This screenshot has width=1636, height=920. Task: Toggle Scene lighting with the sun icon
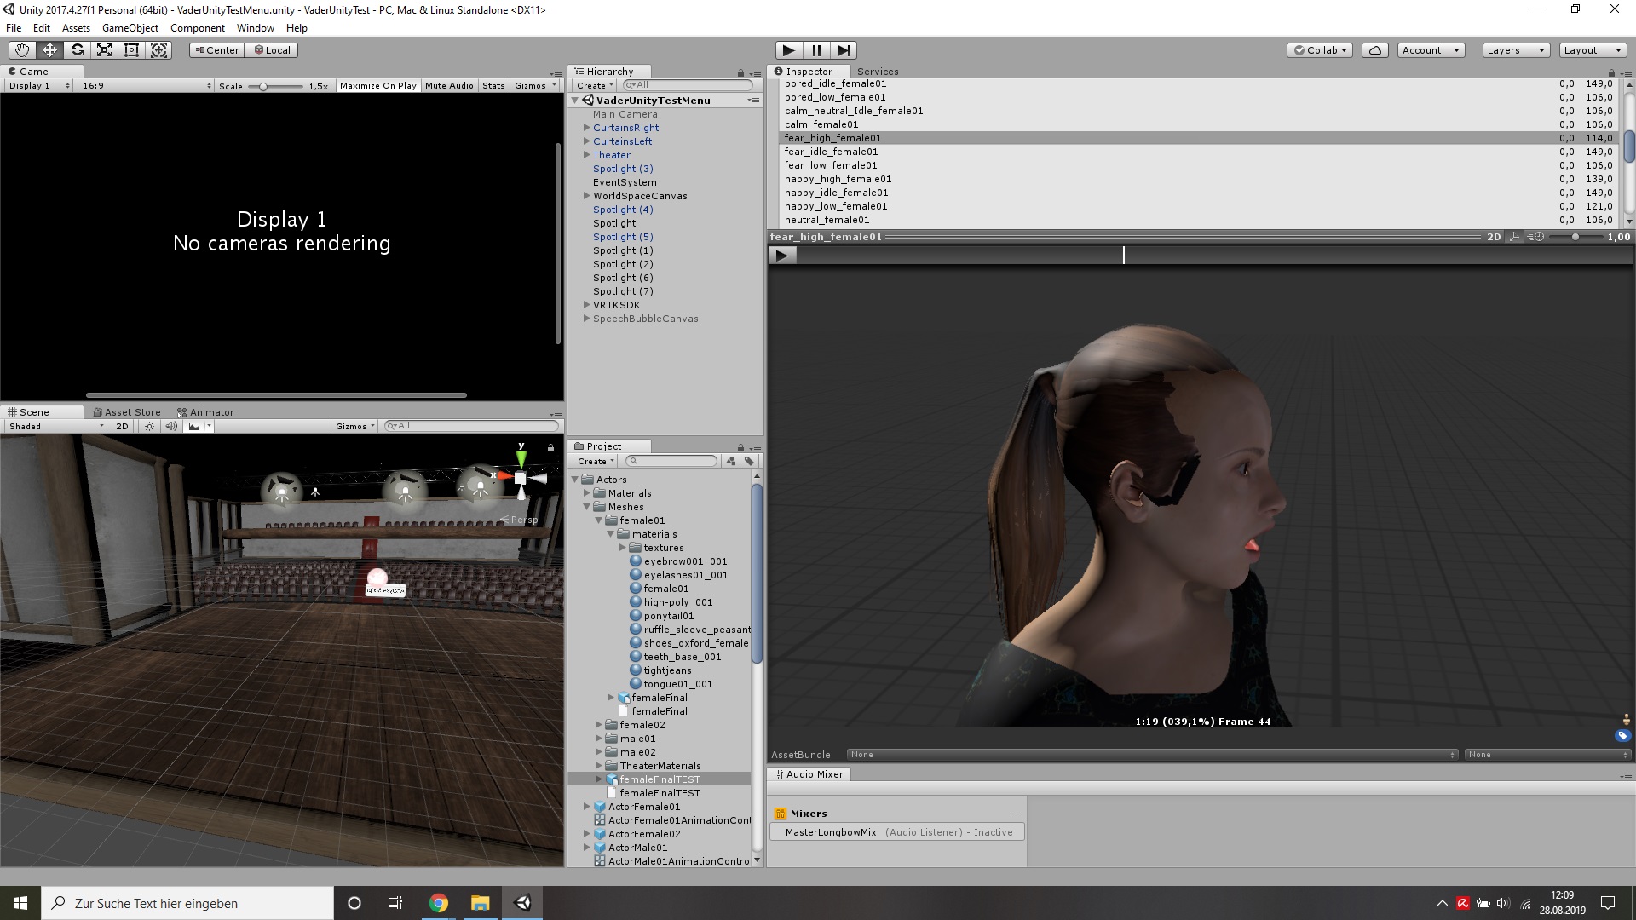pyautogui.click(x=150, y=426)
